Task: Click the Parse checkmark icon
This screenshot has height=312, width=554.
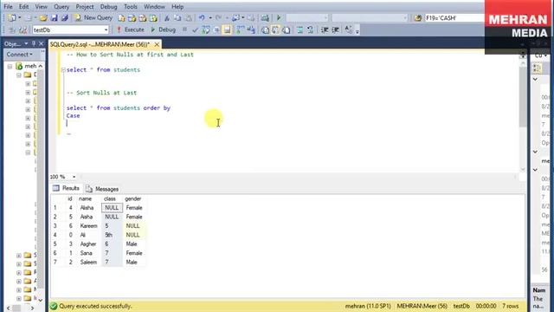Action: 195,30
